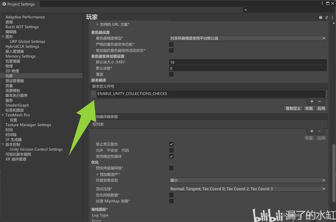This screenshot has width=336, height=222.
Task: Open Adaptive Performance settings
Action: click(x=25, y=17)
